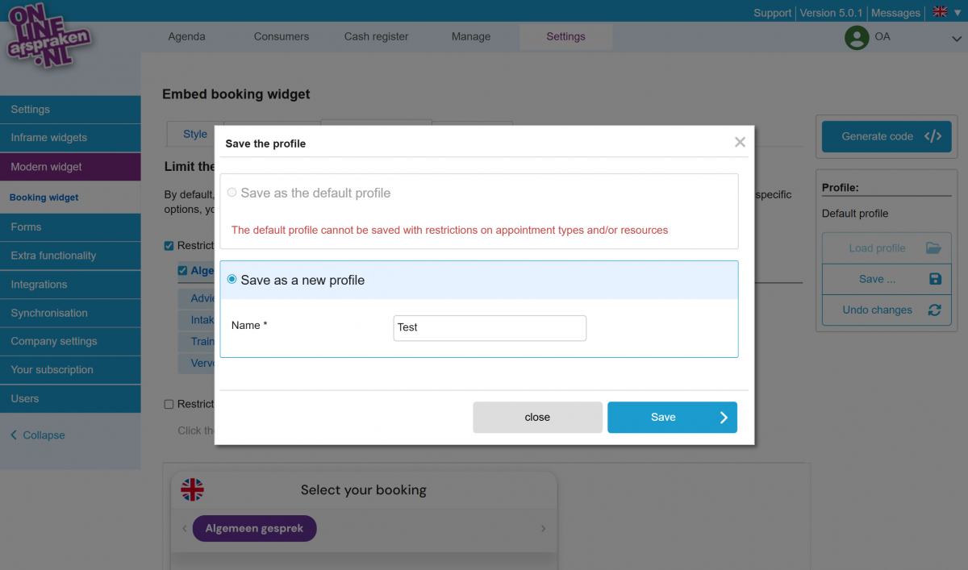Screen dimensions: 968x570
Task: Switch to the Style tab
Action: point(194,135)
